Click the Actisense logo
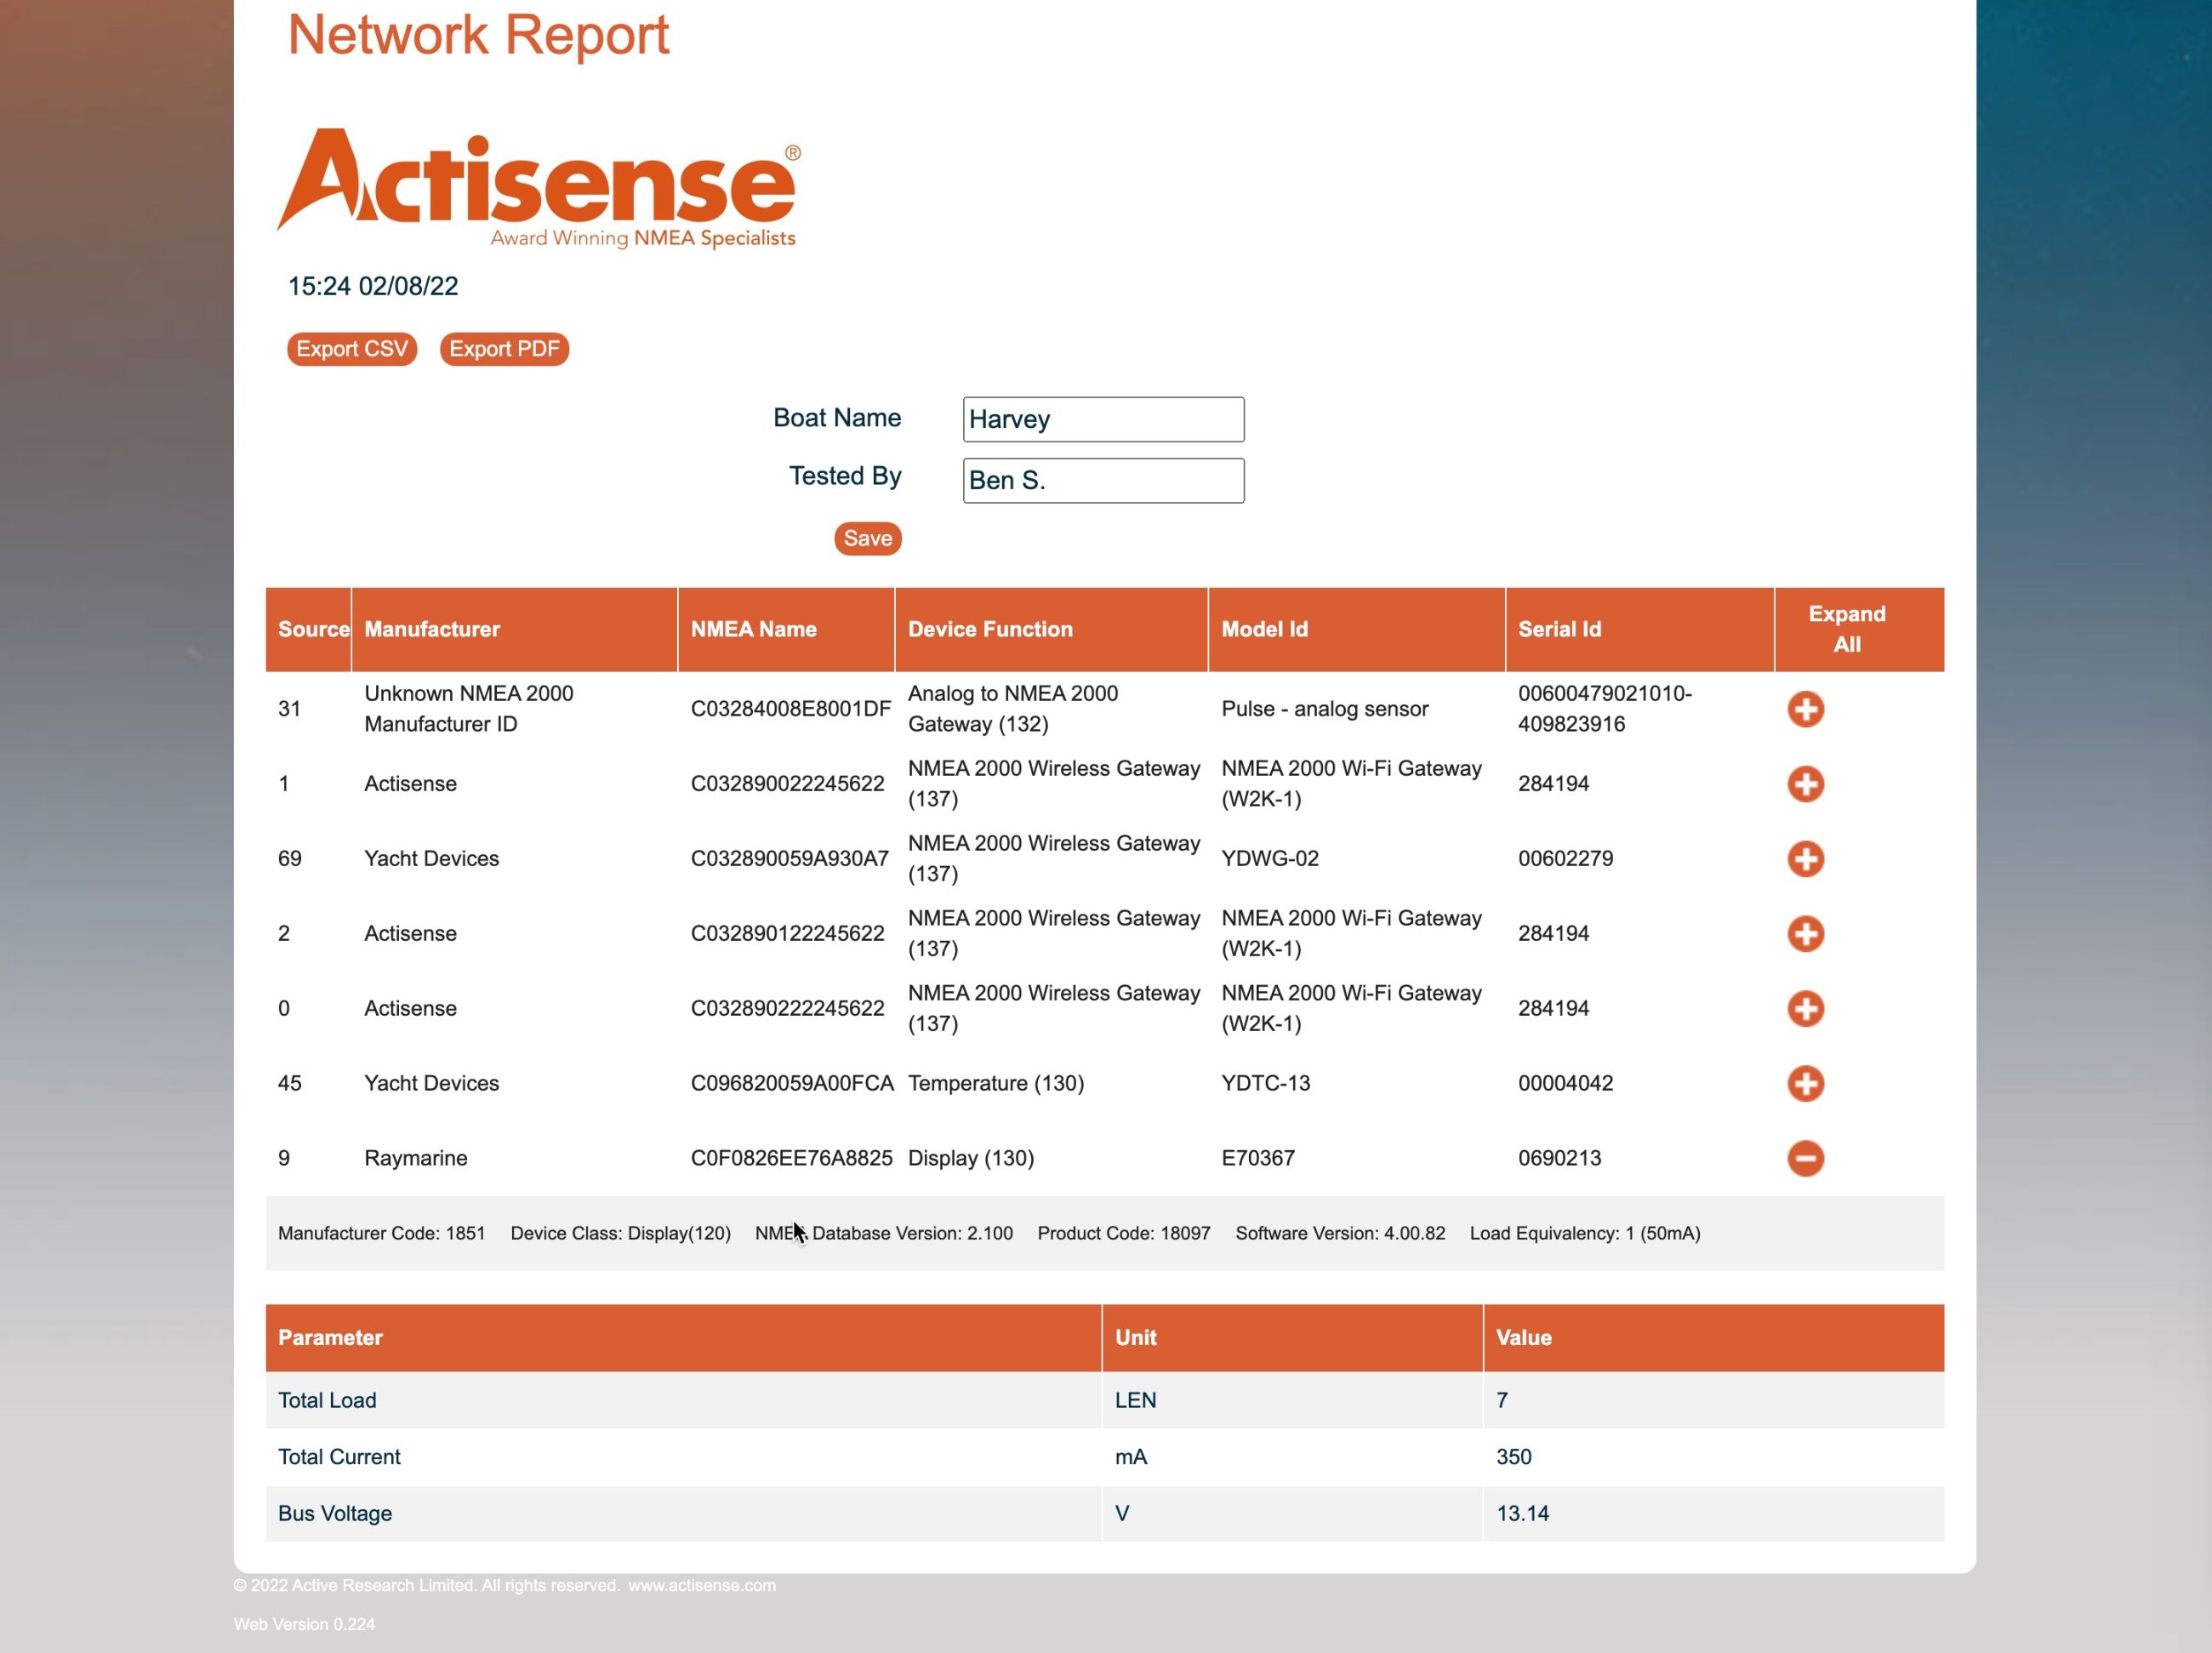 [x=539, y=187]
